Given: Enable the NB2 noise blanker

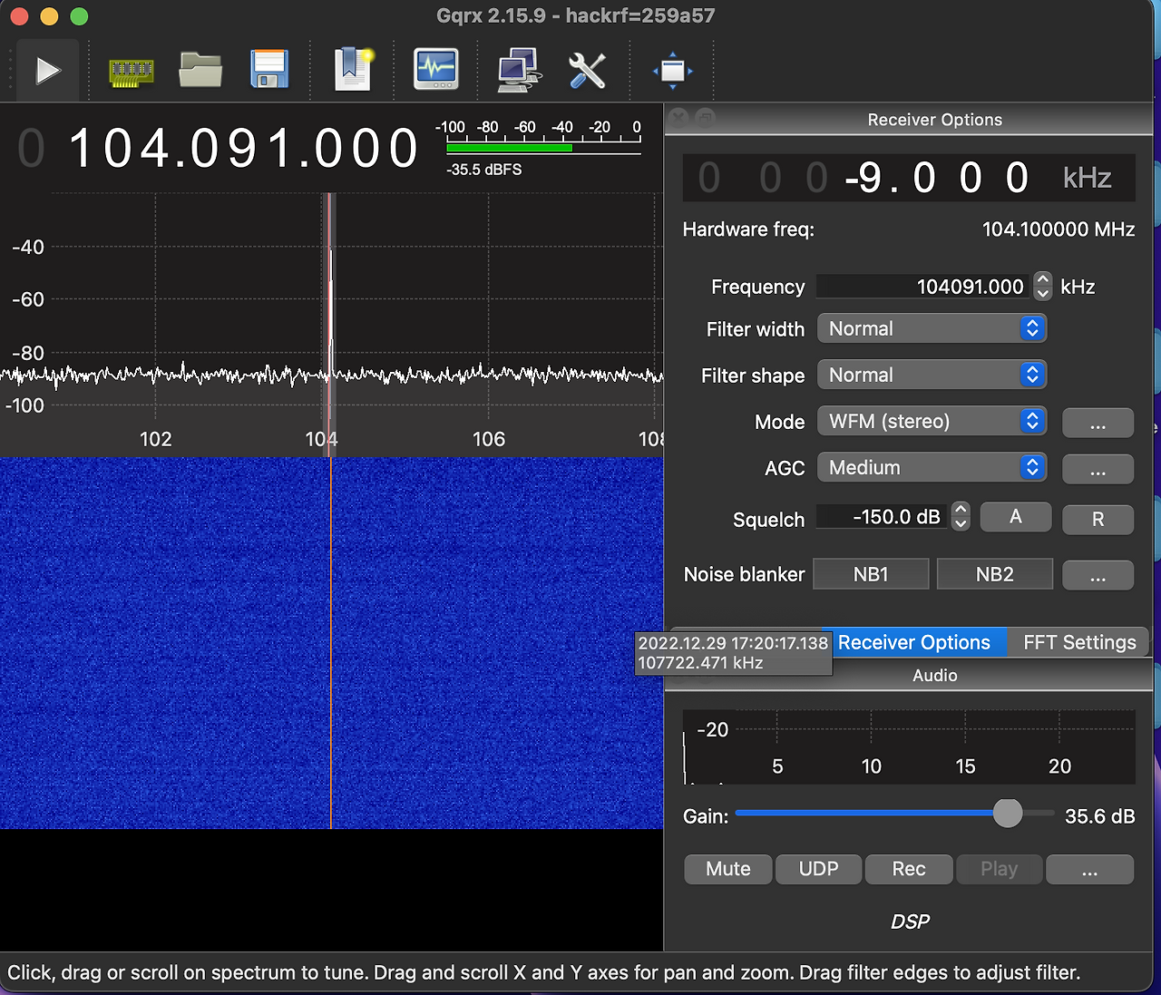Looking at the screenshot, I should tap(994, 573).
